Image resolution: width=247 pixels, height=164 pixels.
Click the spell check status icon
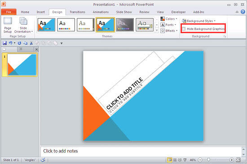(x=43, y=160)
